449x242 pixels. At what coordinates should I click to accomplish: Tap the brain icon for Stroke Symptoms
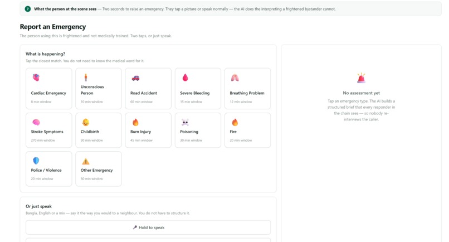click(36, 123)
